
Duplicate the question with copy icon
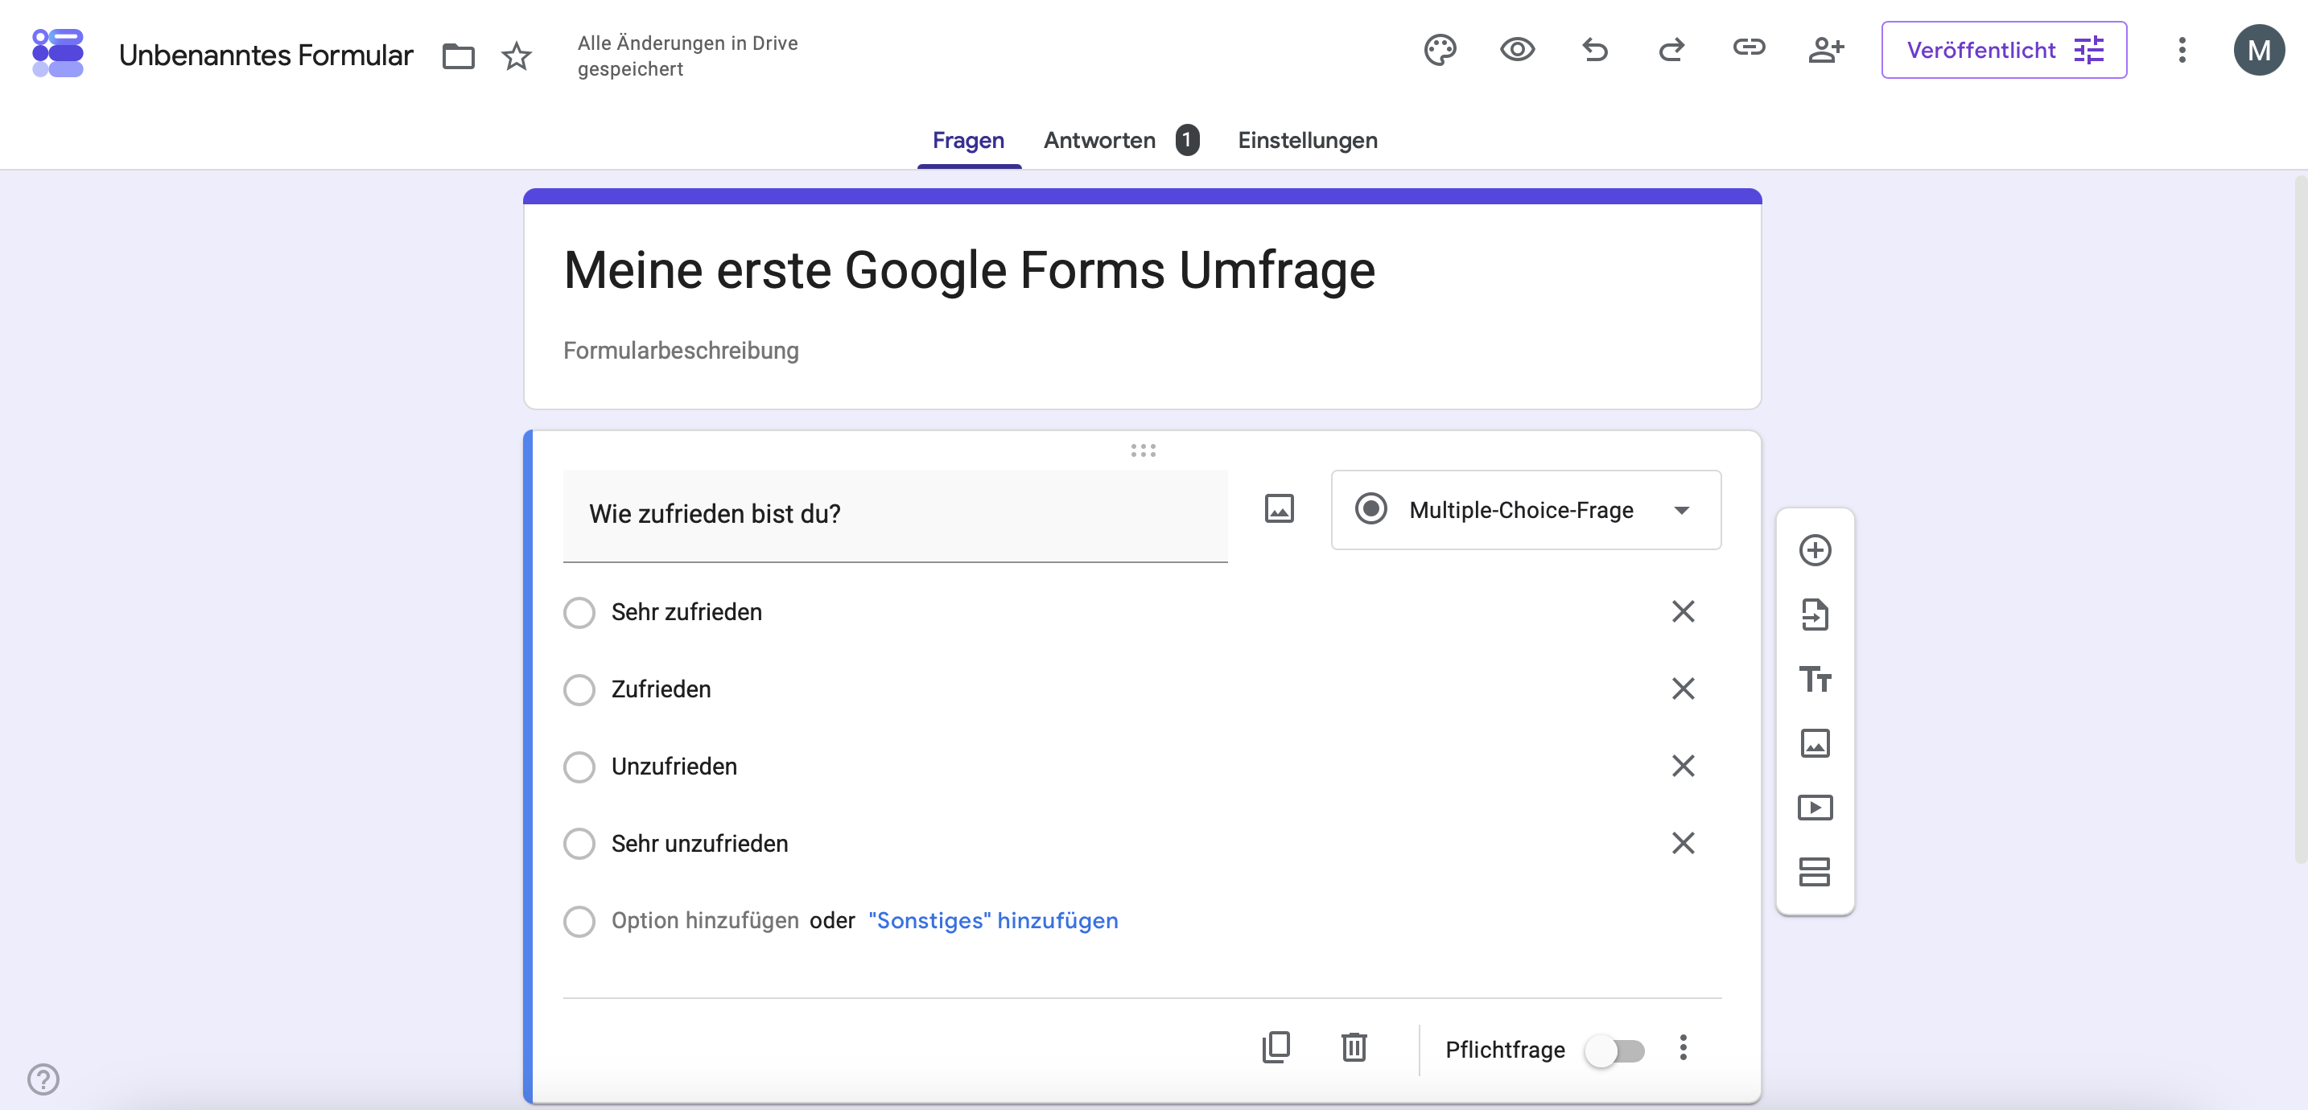pyautogui.click(x=1275, y=1047)
